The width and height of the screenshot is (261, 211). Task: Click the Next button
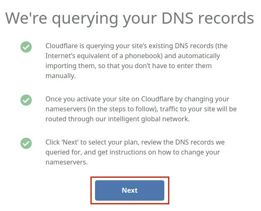tap(129, 190)
